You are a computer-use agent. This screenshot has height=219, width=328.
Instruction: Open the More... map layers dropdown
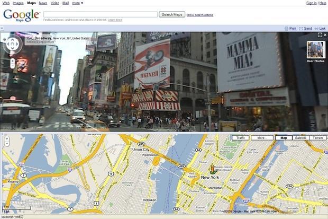[x=262, y=138]
